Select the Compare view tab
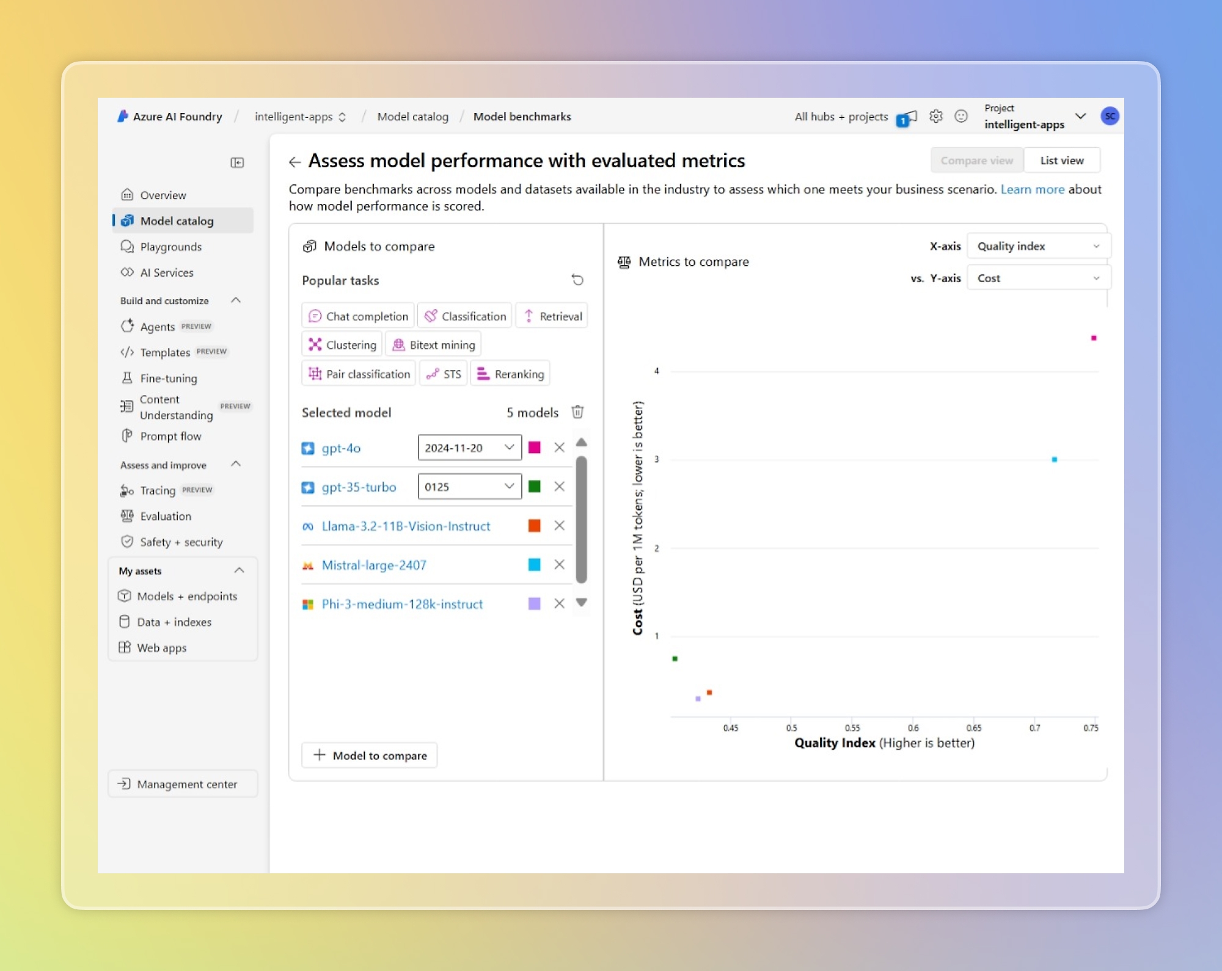 pos(976,161)
